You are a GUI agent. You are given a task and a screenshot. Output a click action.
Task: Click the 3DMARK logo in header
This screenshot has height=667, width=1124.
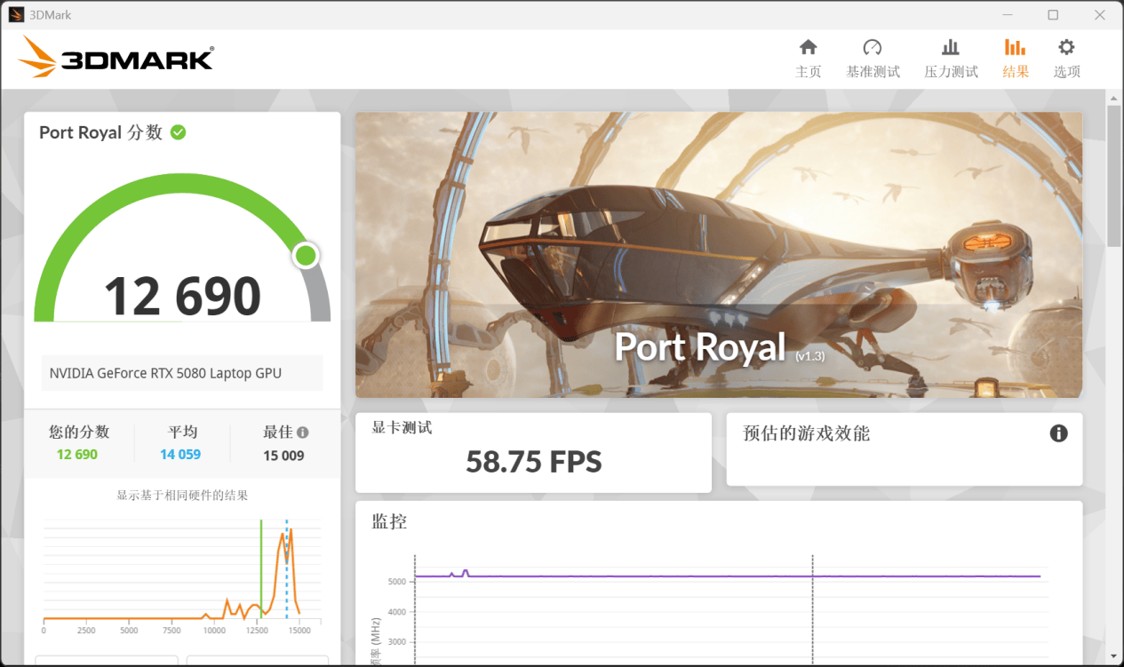coord(116,59)
